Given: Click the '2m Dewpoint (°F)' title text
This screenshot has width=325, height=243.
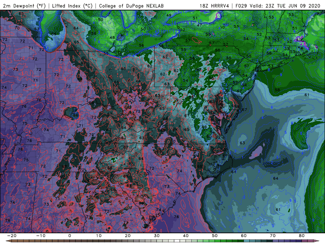Looking at the screenshot, I should 24,6.
